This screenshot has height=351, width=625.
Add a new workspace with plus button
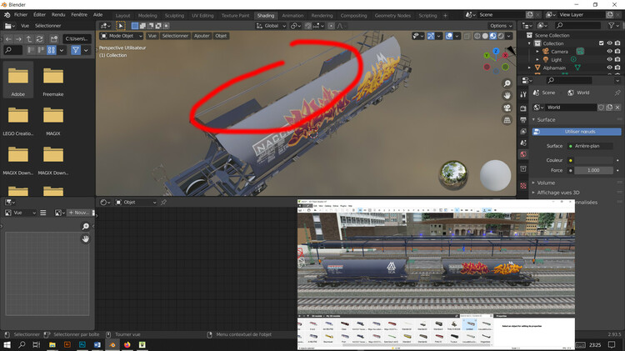(445, 16)
